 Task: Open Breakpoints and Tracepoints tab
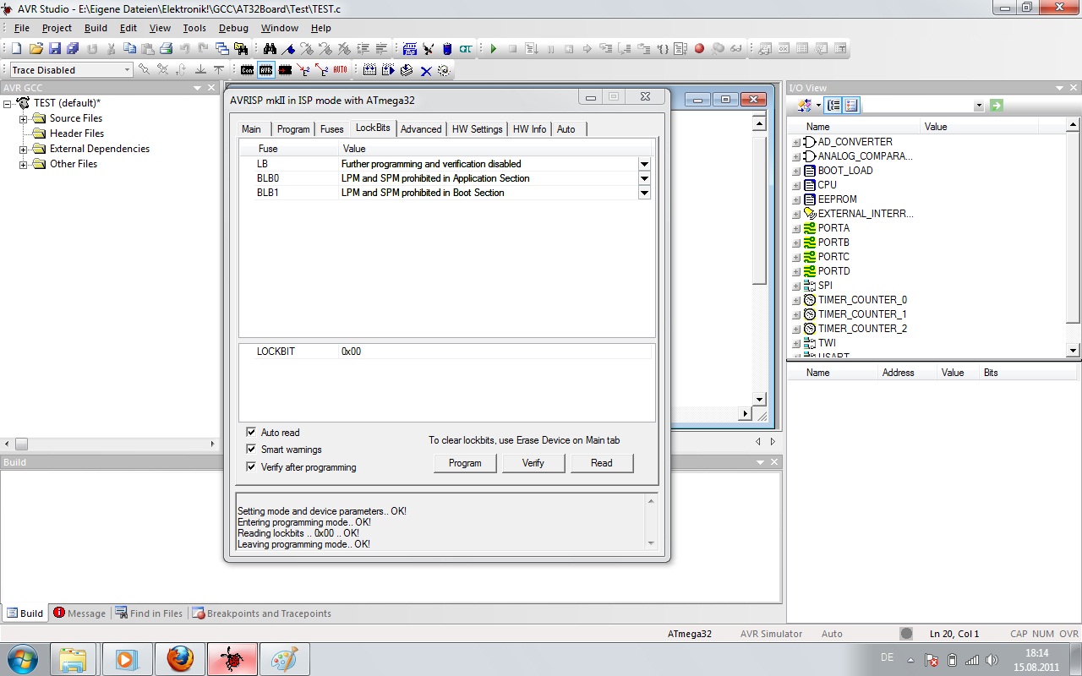261,613
